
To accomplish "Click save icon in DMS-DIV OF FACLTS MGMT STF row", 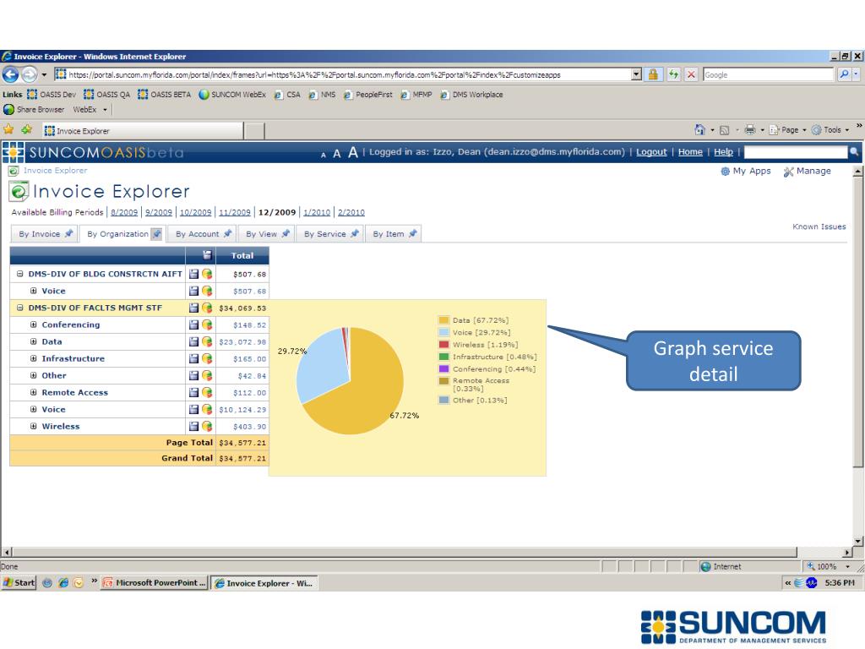I will click(193, 308).
